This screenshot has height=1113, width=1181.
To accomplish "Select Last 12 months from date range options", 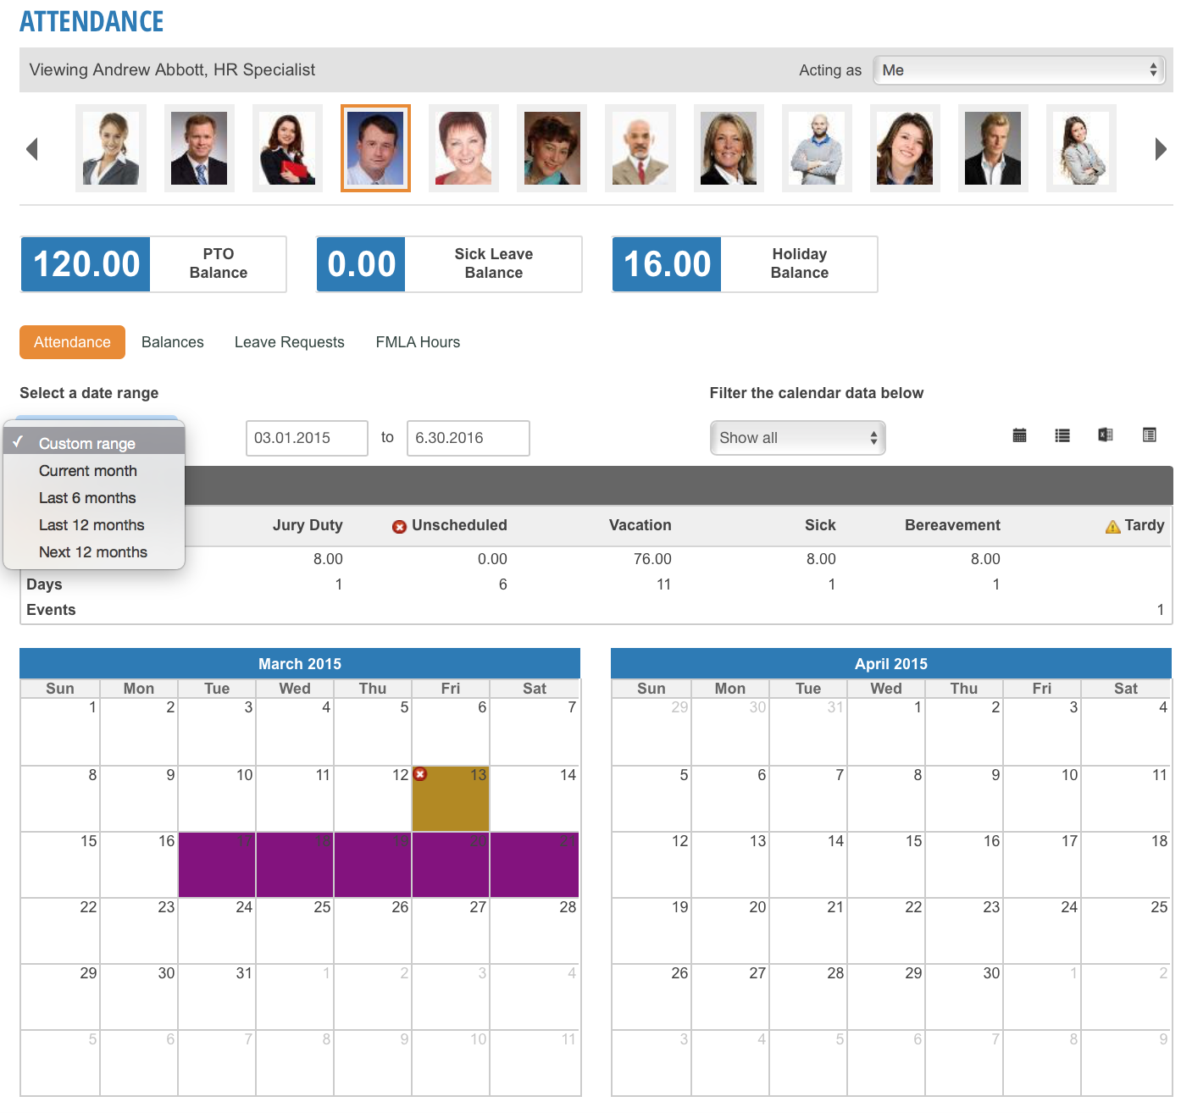I will point(91,525).
